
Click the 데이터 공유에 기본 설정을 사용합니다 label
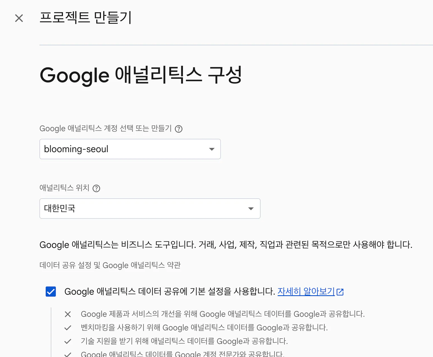170,292
